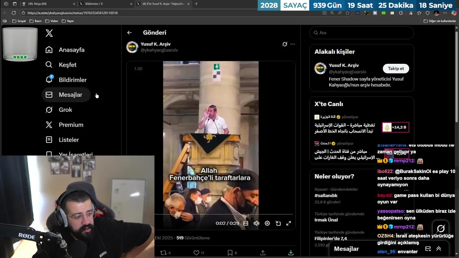Open Yayın bookmarks folder
Screen dimensions: 459x258
pyautogui.click(x=68, y=21)
